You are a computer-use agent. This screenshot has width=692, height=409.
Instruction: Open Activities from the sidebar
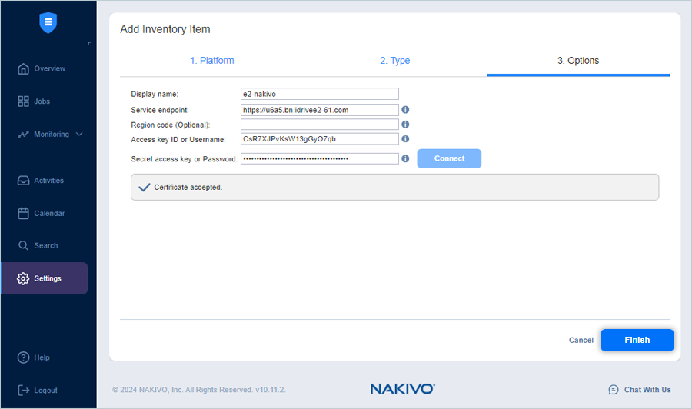coord(41,181)
